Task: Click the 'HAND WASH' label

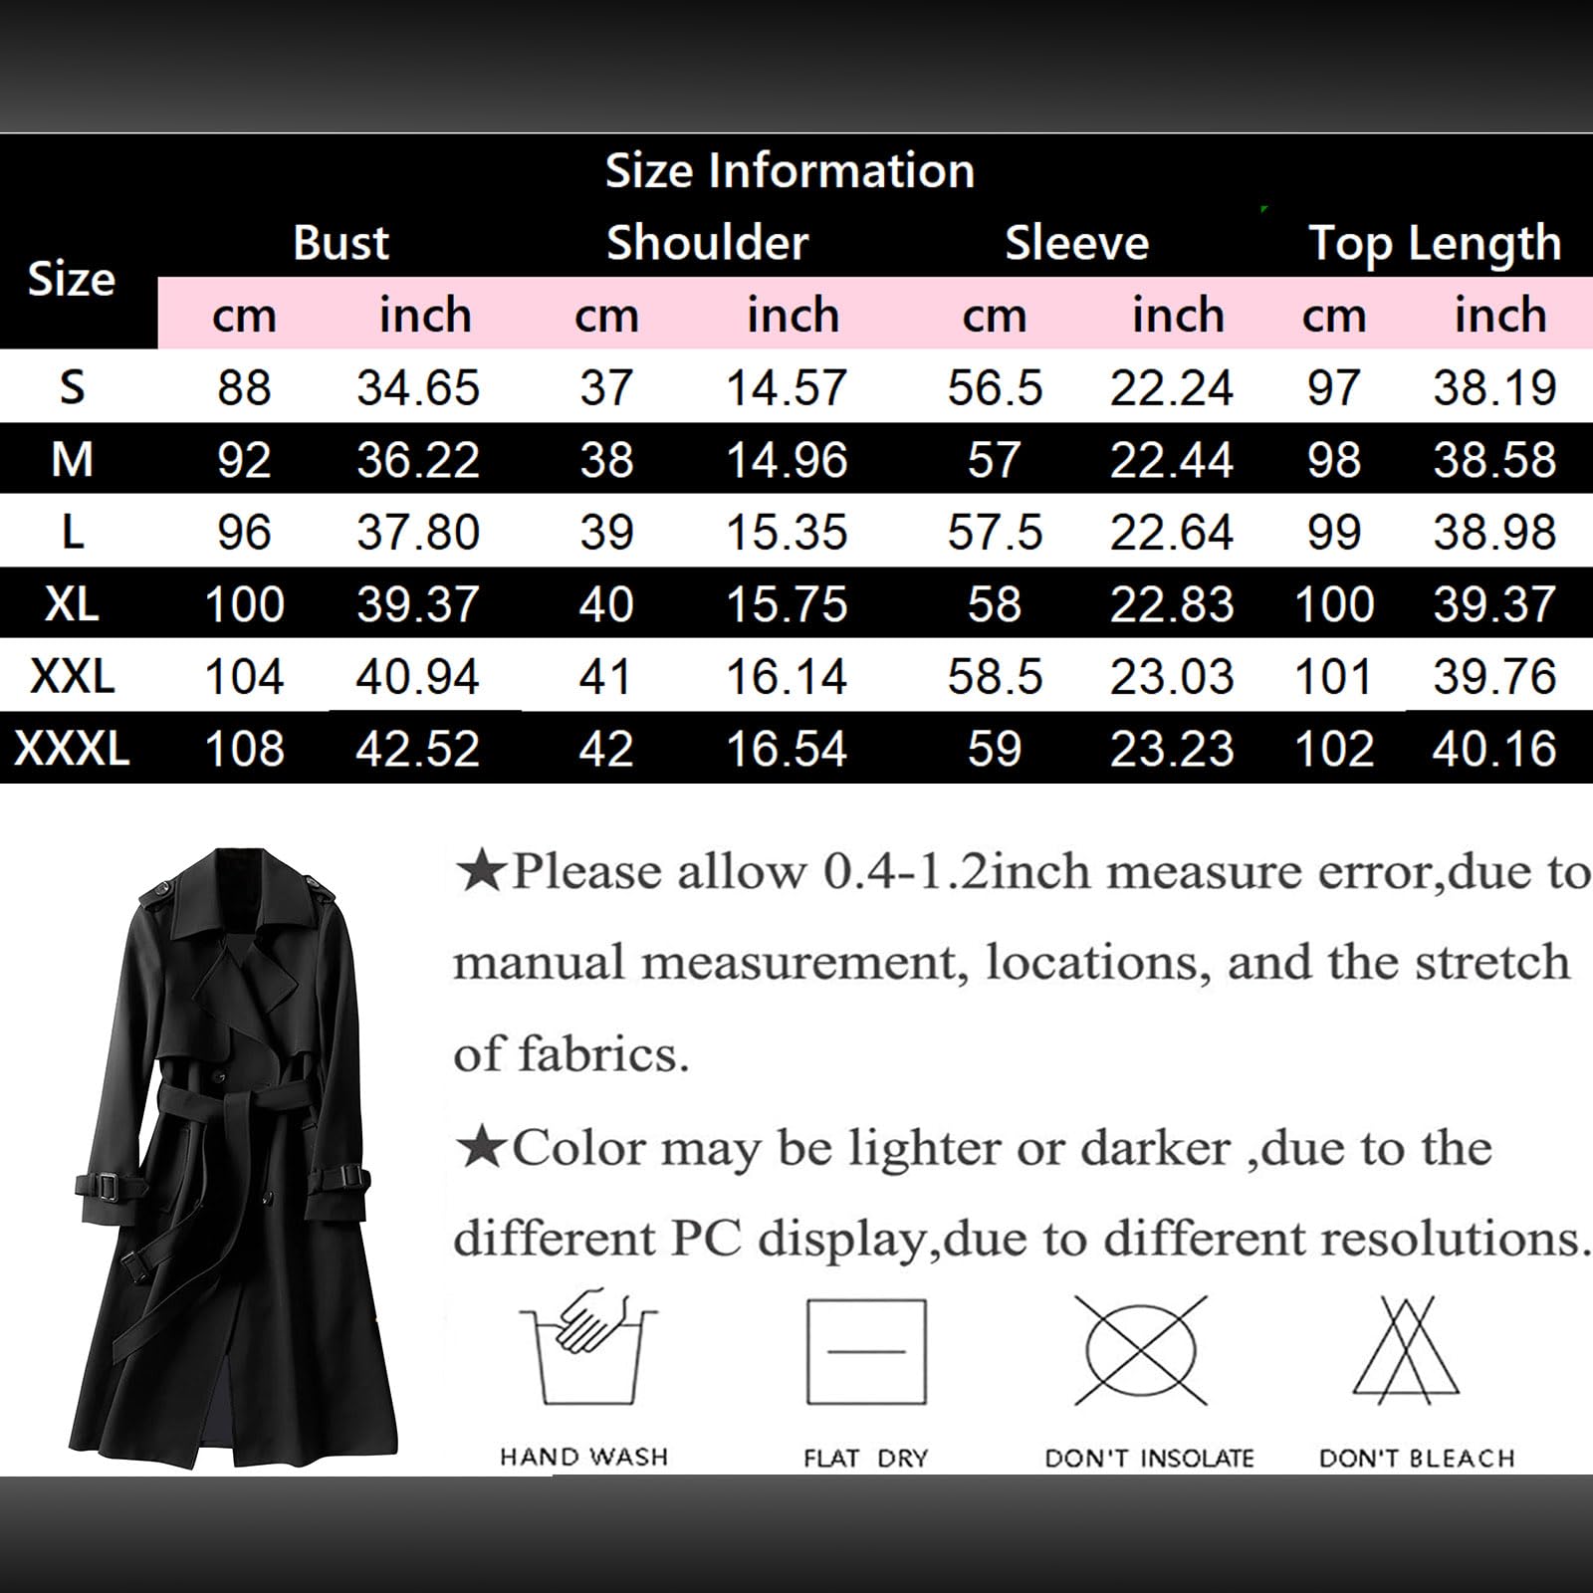Action: click(x=583, y=1457)
